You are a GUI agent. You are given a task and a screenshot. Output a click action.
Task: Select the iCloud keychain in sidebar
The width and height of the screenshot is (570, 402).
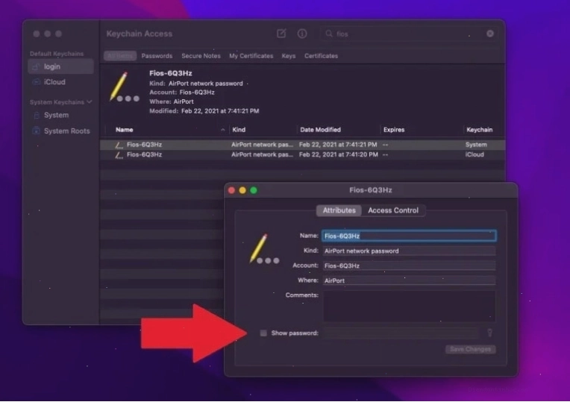60,82
